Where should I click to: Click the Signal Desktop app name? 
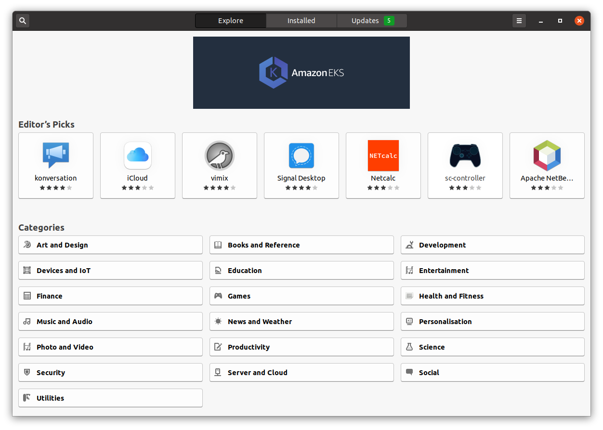[301, 178]
